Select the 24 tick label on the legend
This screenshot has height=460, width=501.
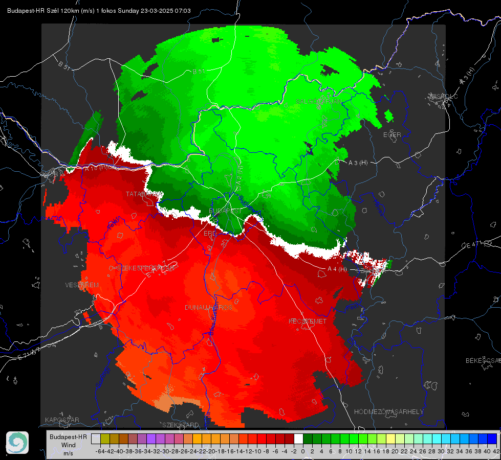click(x=413, y=451)
